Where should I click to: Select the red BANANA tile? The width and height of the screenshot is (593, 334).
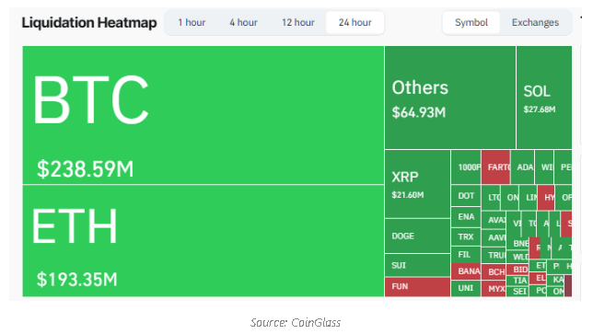point(466,271)
